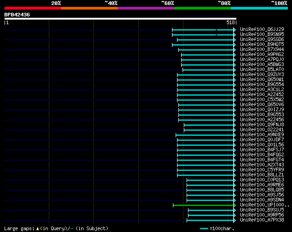This screenshot has height=232, width=292.
Task: Click the cyan subject gap dash in legend
Action: (72, 229)
